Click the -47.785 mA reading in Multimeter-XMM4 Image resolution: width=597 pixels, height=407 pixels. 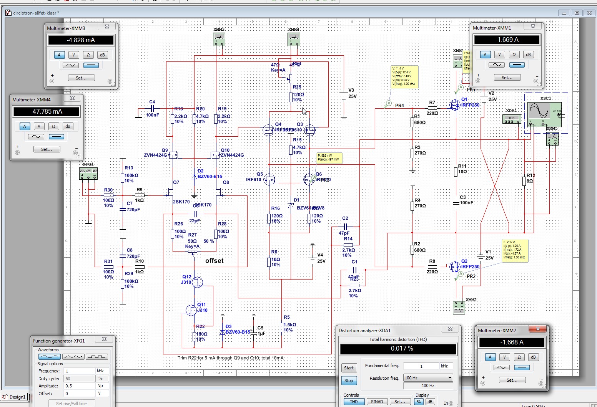point(47,111)
